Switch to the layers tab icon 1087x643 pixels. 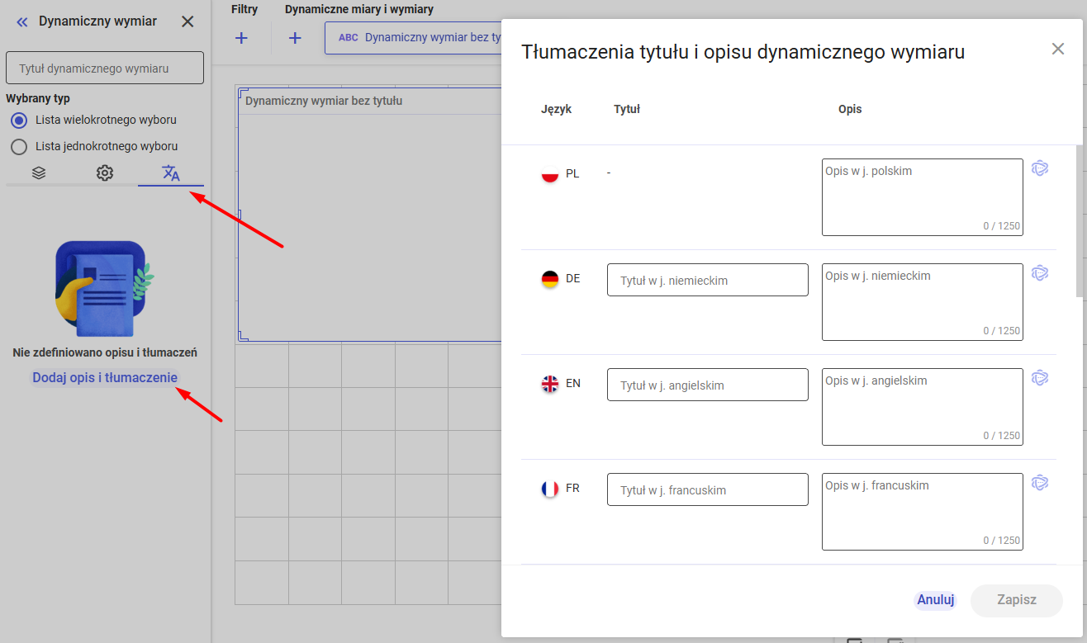[x=39, y=173]
